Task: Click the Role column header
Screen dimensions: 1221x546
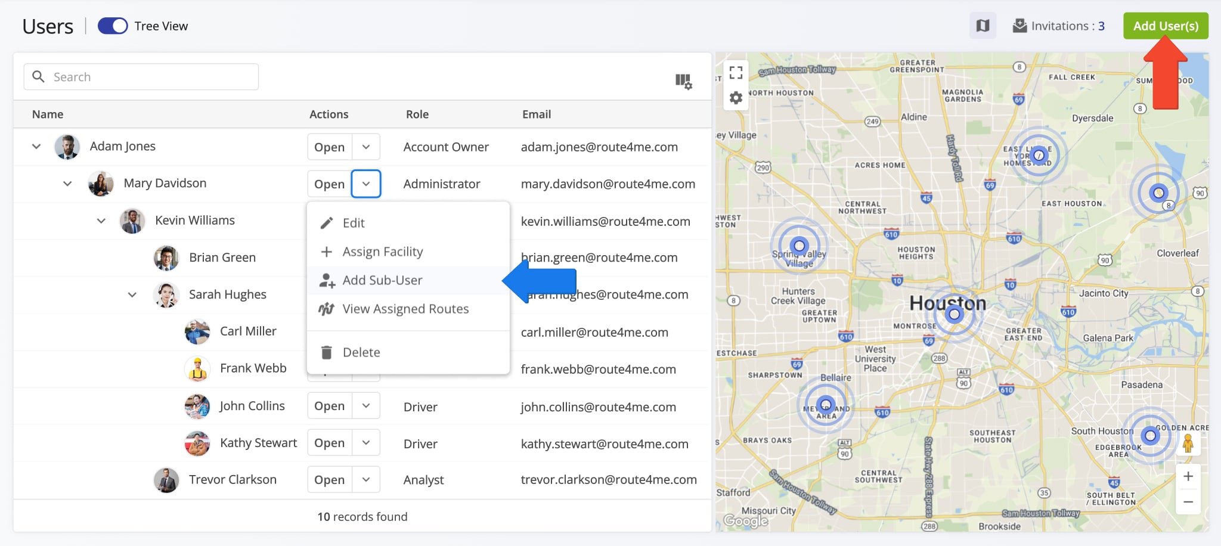Action: (x=417, y=114)
